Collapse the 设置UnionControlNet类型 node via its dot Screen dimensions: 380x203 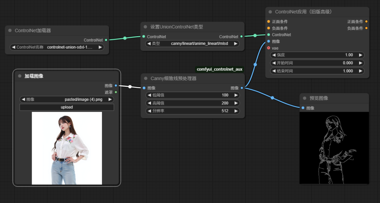pyautogui.click(x=145, y=27)
